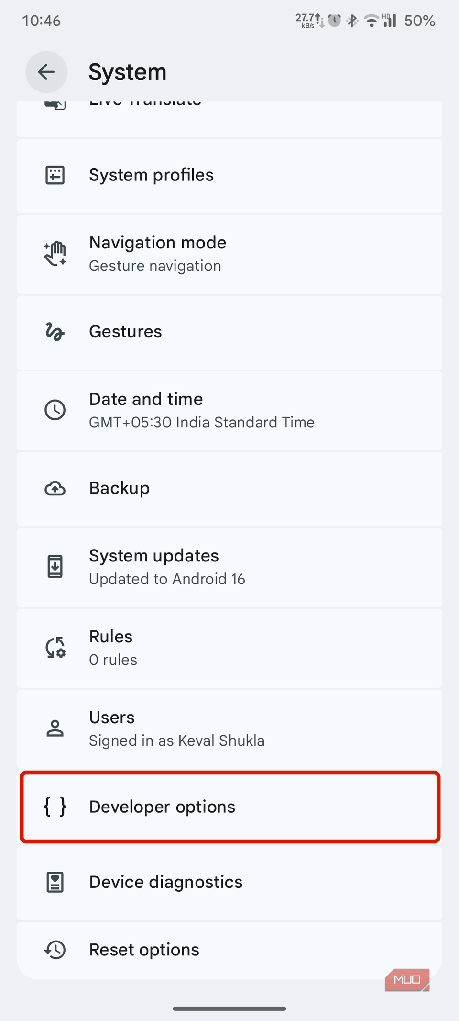
Task: Tap the Rules sync-gear icon
Action: [x=55, y=648]
